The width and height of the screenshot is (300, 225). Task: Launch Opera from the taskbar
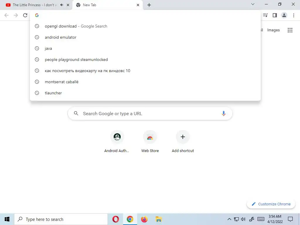[115, 219]
